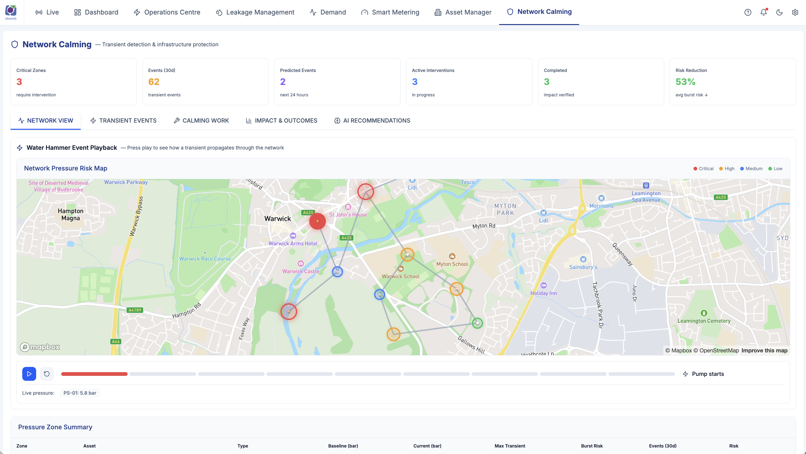
Task: Switch to the Impact & Outcomes tab
Action: pyautogui.click(x=281, y=120)
